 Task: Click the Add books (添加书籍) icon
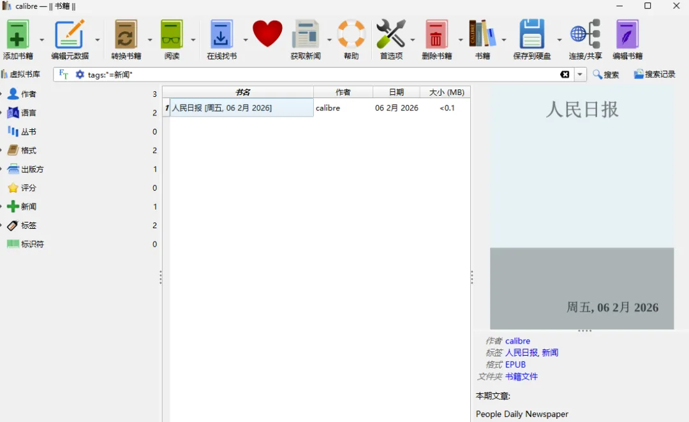(x=18, y=34)
